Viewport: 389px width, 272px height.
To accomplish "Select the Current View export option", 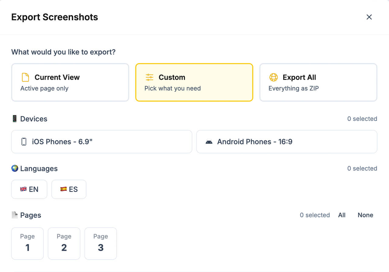I will (70, 82).
